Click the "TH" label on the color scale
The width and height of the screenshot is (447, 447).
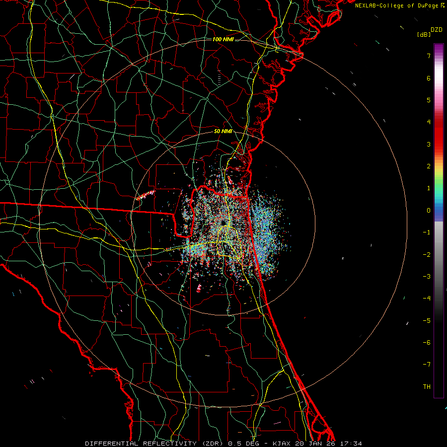pyautogui.click(x=427, y=387)
